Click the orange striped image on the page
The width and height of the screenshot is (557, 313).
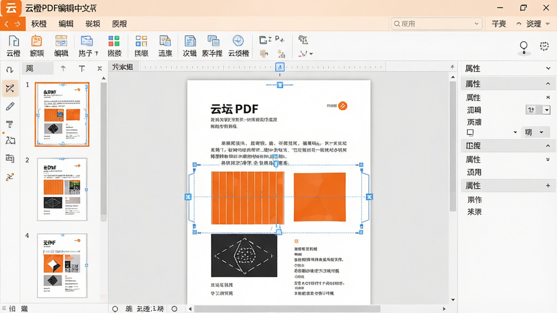247,198
